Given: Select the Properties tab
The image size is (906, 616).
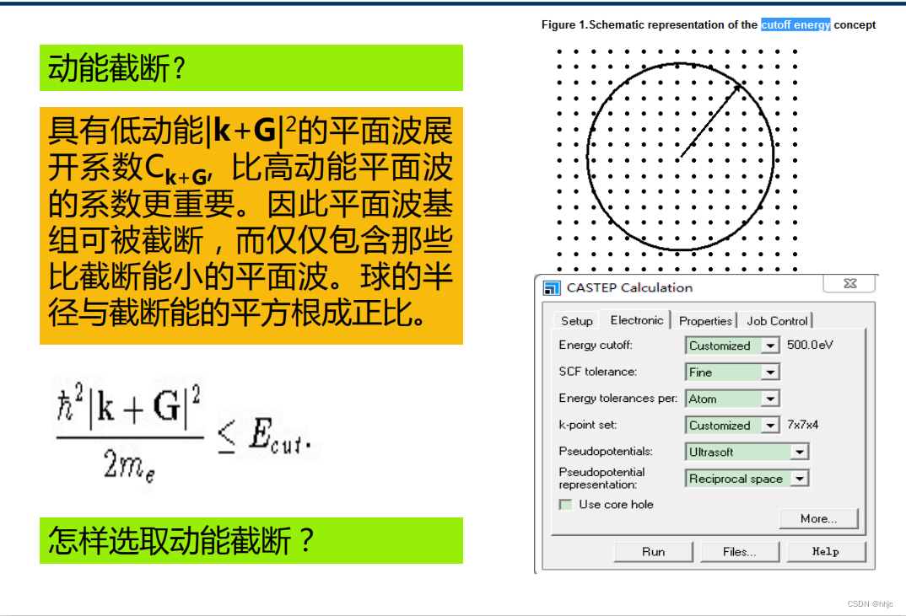Looking at the screenshot, I should click(705, 320).
